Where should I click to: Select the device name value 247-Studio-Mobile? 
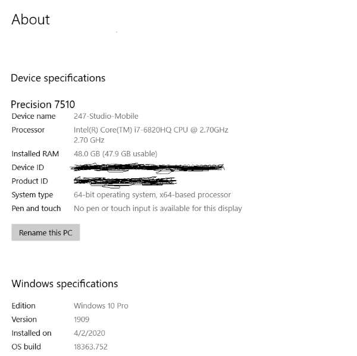click(x=106, y=116)
